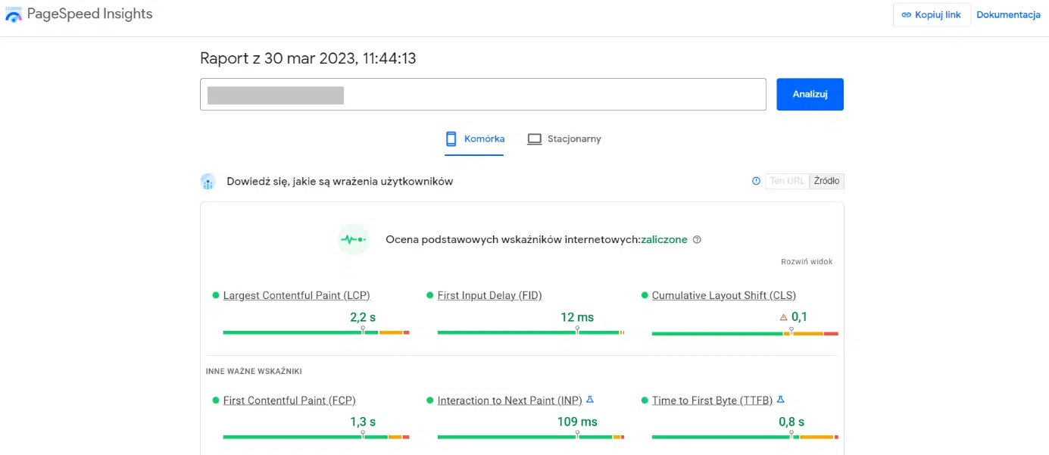
Task: Select the Źródło toggle option
Action: pyautogui.click(x=826, y=181)
